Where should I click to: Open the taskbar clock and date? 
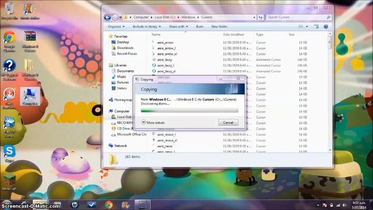[x=359, y=205]
